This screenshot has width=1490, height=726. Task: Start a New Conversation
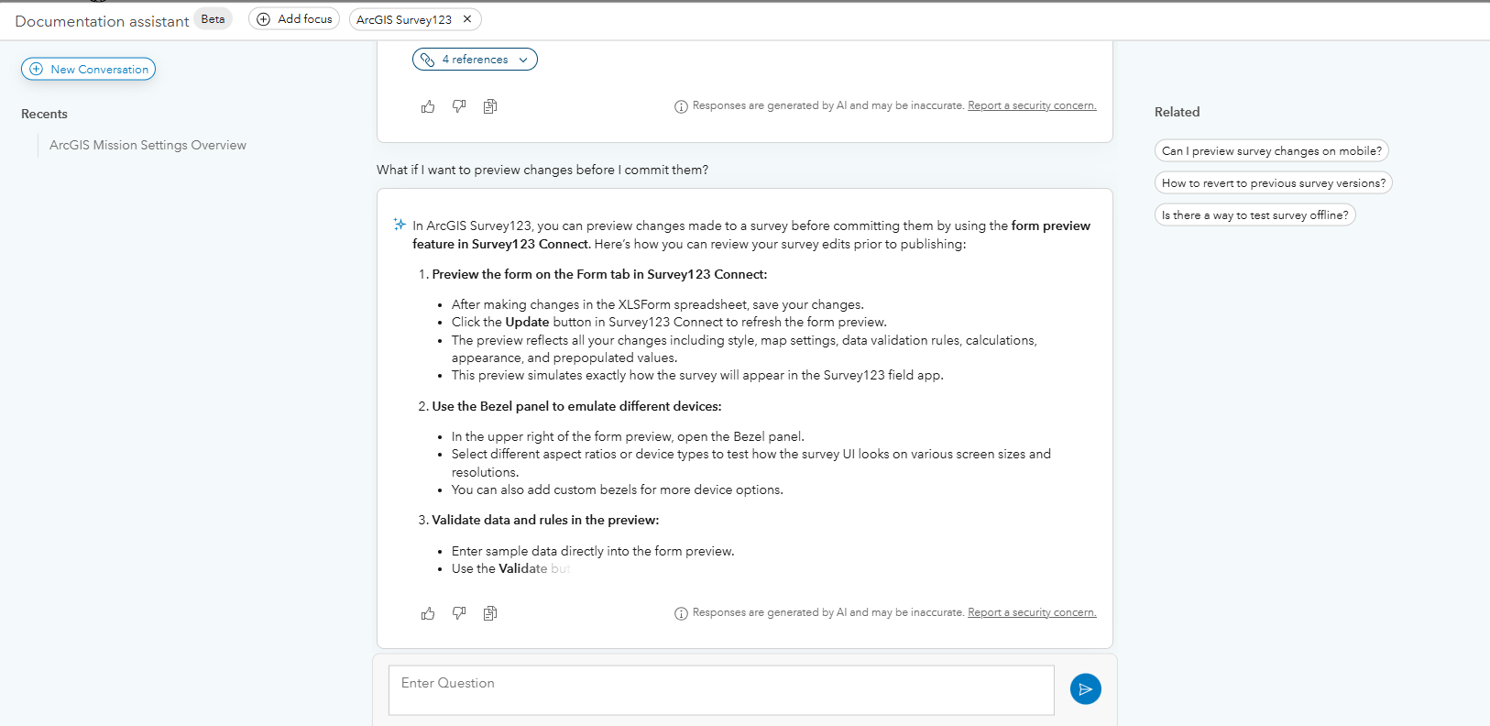tap(89, 70)
